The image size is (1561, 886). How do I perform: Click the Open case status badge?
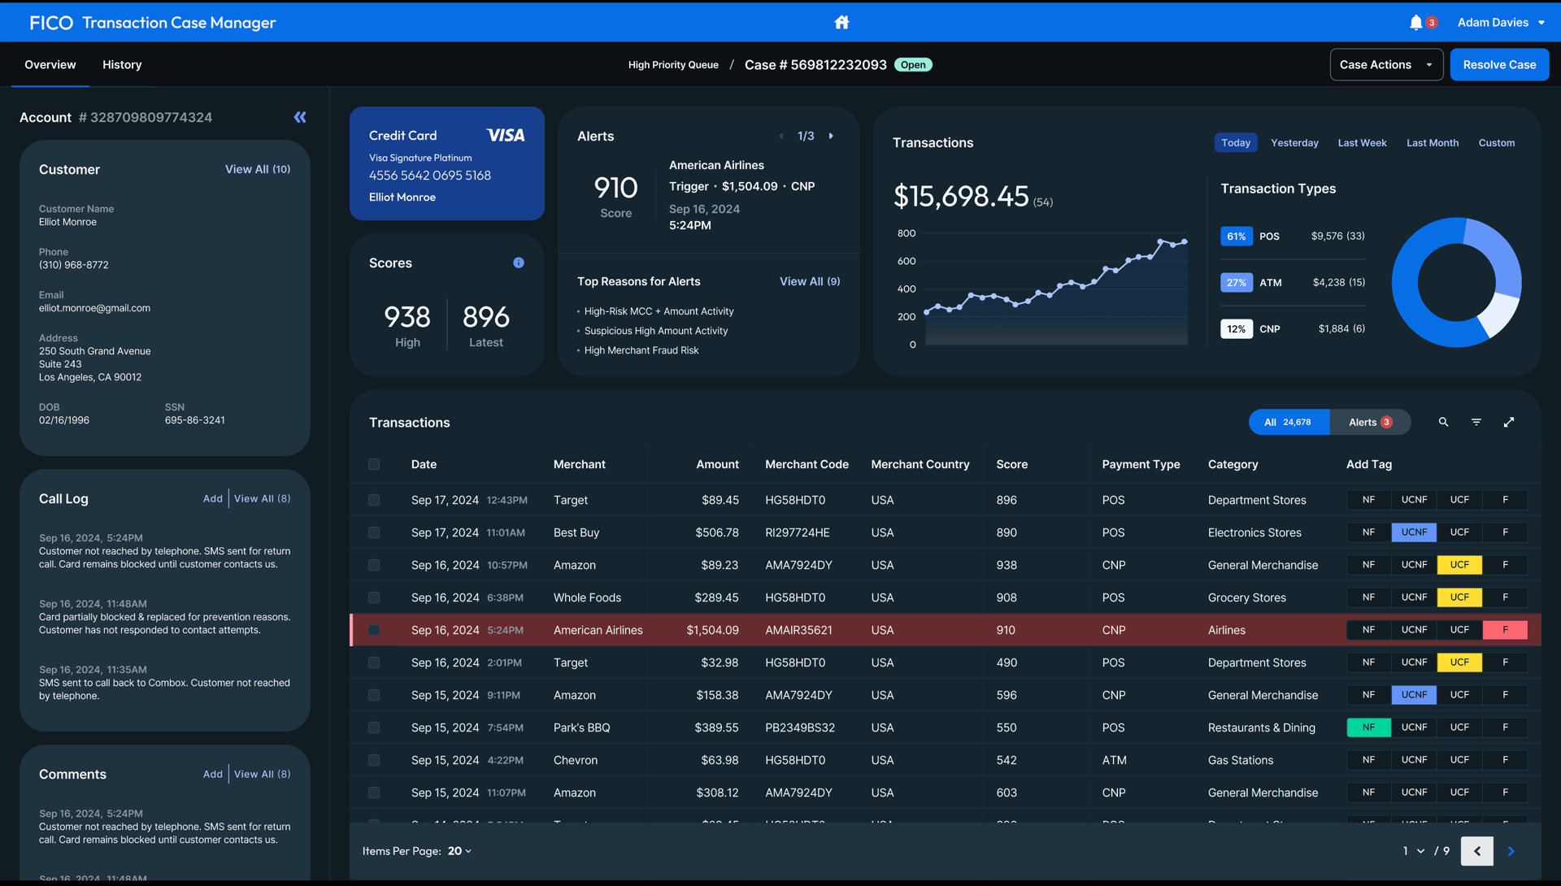click(913, 65)
